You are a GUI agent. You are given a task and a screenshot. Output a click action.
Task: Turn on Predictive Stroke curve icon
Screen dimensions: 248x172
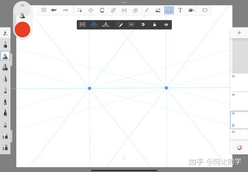coord(147,10)
